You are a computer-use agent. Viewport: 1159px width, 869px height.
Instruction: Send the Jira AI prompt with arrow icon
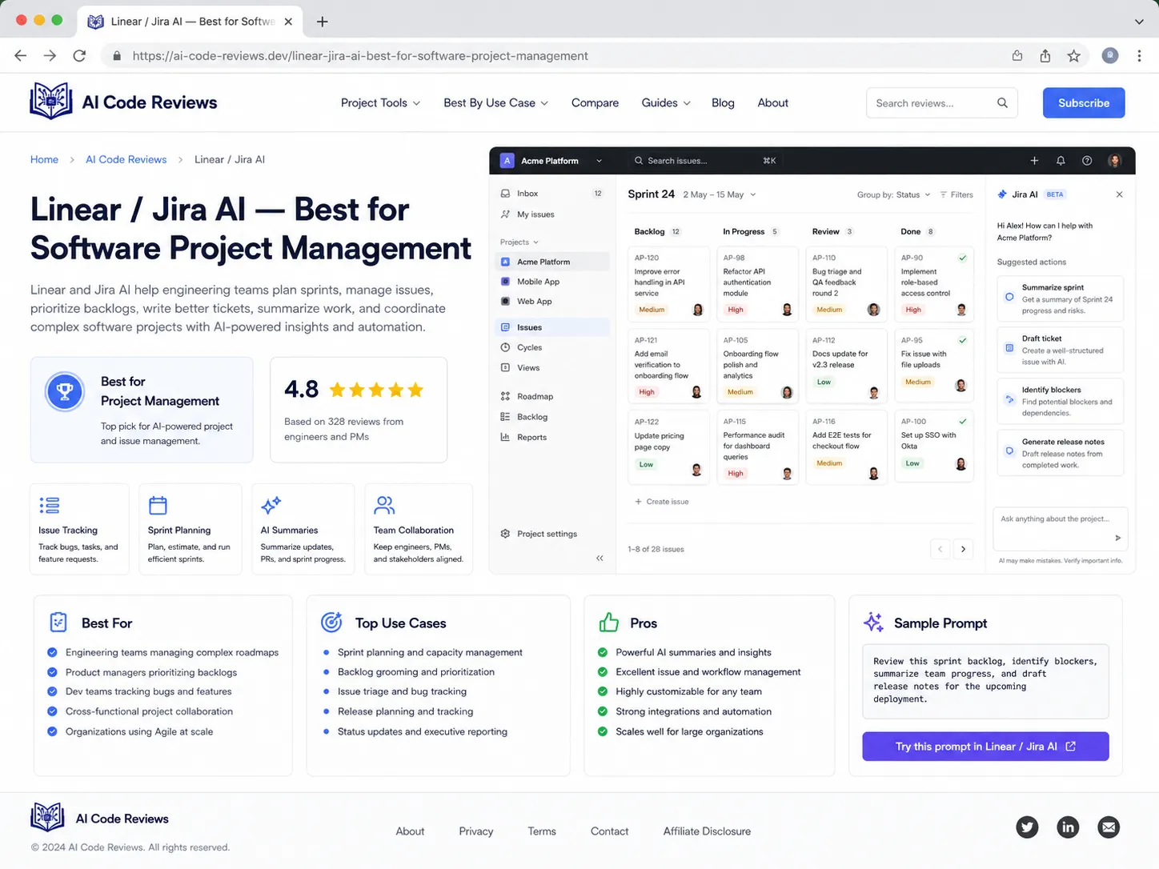click(x=1117, y=538)
